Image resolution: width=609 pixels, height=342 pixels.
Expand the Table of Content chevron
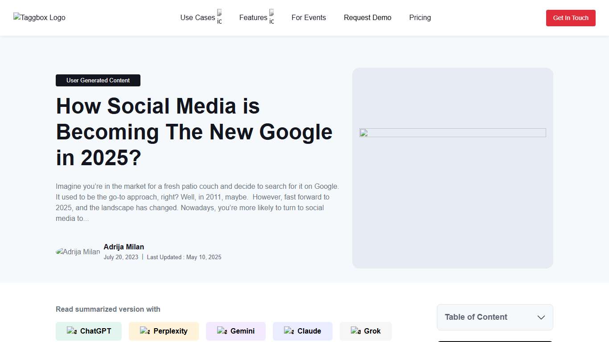pos(541,317)
